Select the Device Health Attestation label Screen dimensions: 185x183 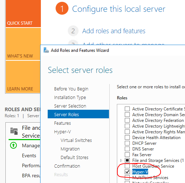point(156,138)
